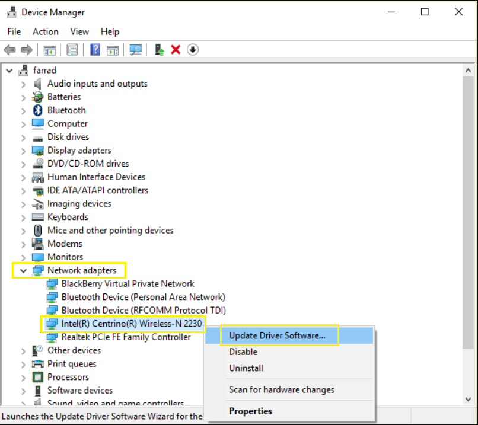The width and height of the screenshot is (478, 425).
Task: Click the Action pane toolbar icon
Action: (x=113, y=50)
